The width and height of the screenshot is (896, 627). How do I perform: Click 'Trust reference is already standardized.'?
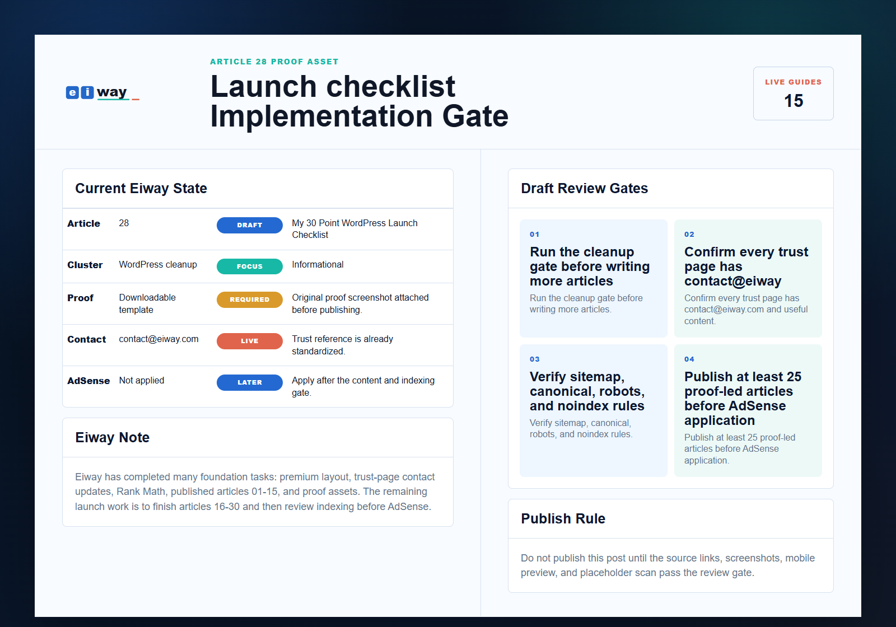342,345
